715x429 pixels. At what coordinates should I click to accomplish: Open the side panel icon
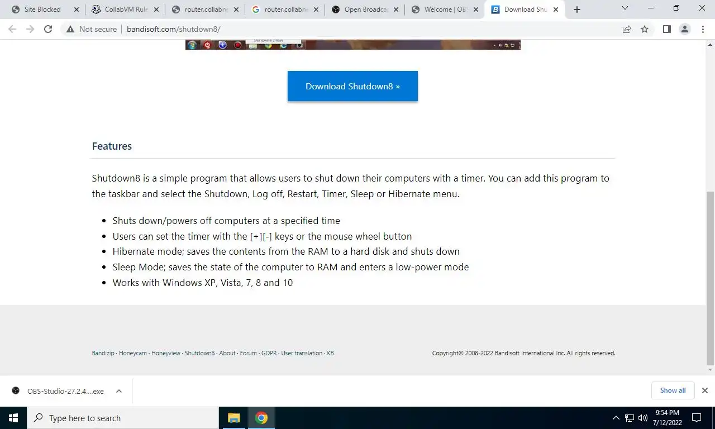pyautogui.click(x=666, y=29)
